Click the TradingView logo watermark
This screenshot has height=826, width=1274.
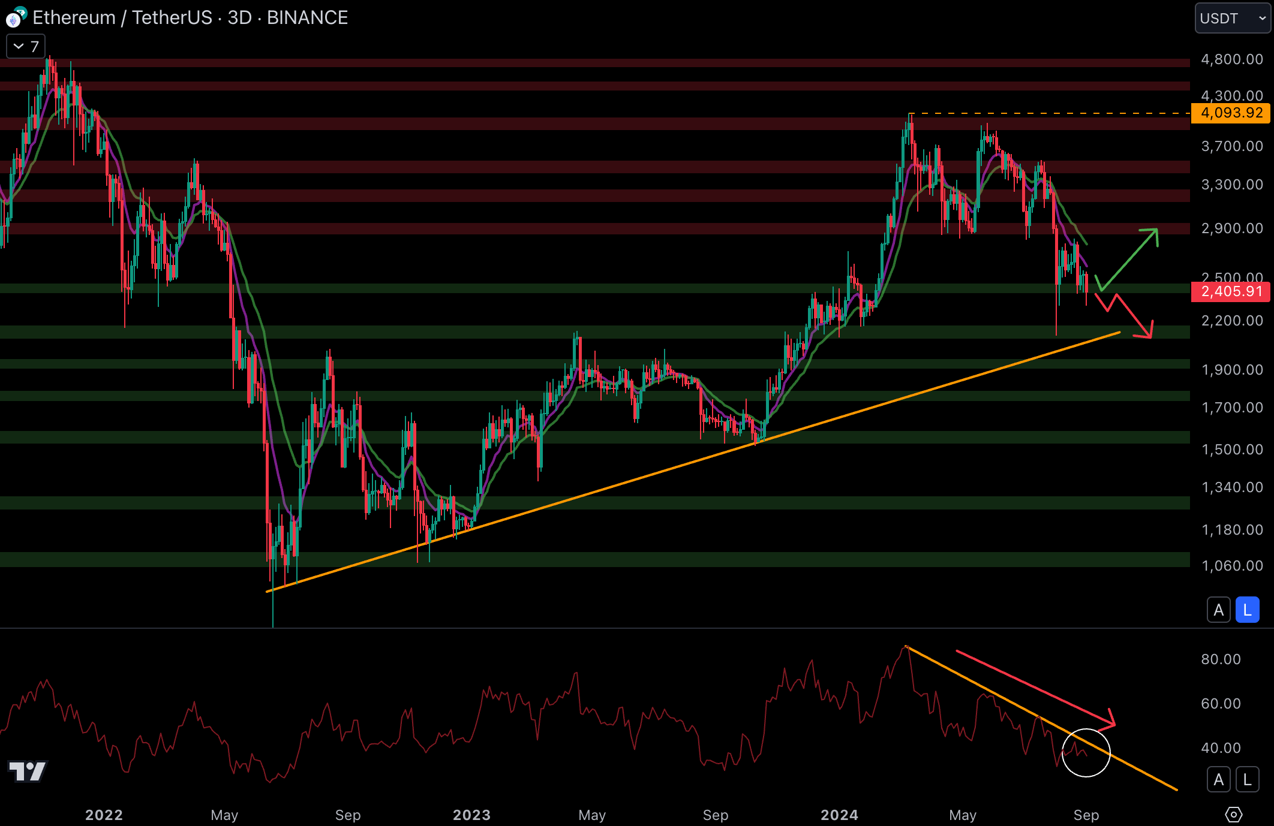pos(28,771)
